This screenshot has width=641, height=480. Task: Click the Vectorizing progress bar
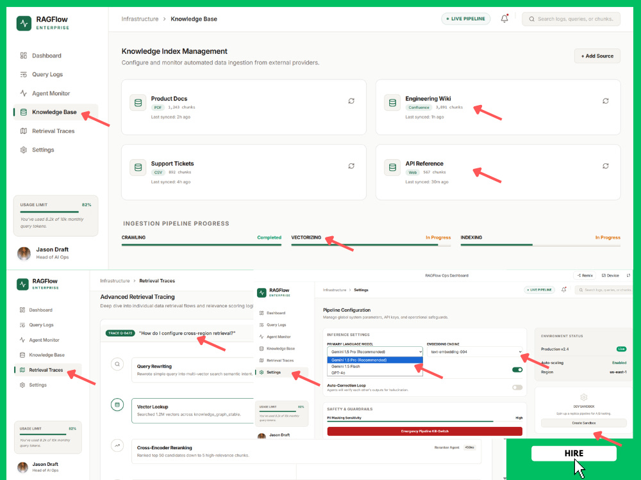(x=370, y=245)
